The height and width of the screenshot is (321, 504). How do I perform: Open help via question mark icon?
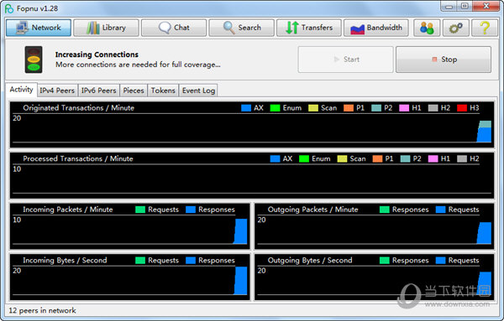485,28
